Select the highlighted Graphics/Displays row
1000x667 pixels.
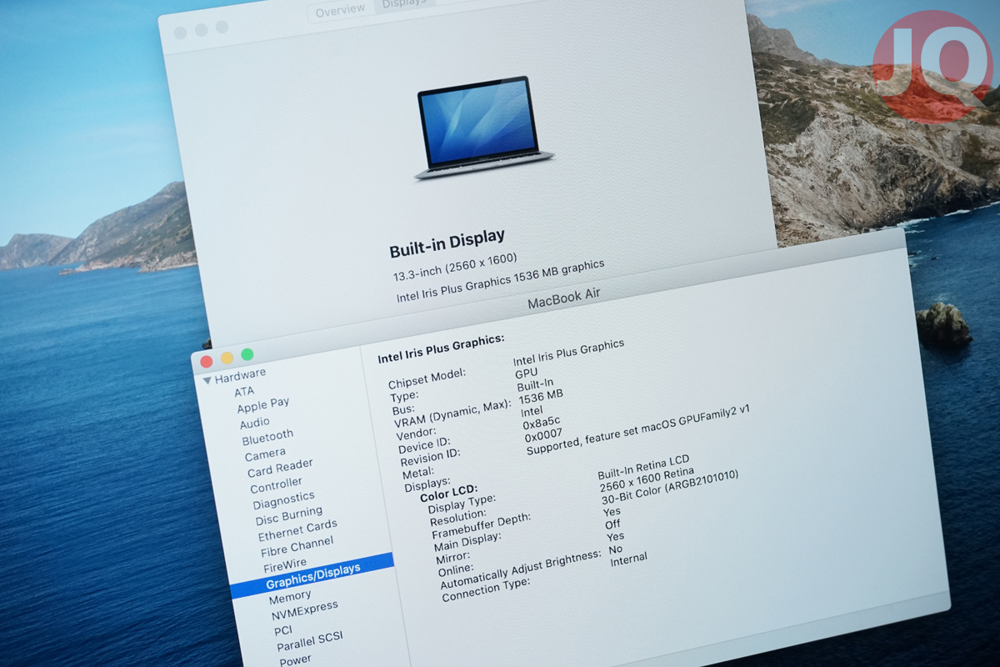pyautogui.click(x=312, y=575)
